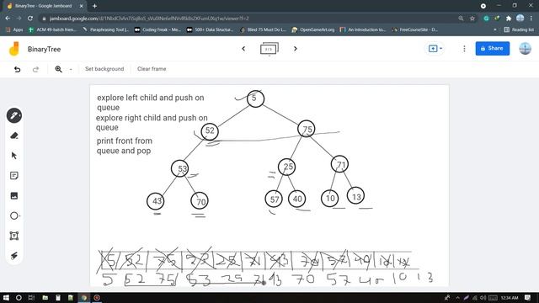Click browser back arrow
This screenshot has width=539, height=303.
coord(8,19)
